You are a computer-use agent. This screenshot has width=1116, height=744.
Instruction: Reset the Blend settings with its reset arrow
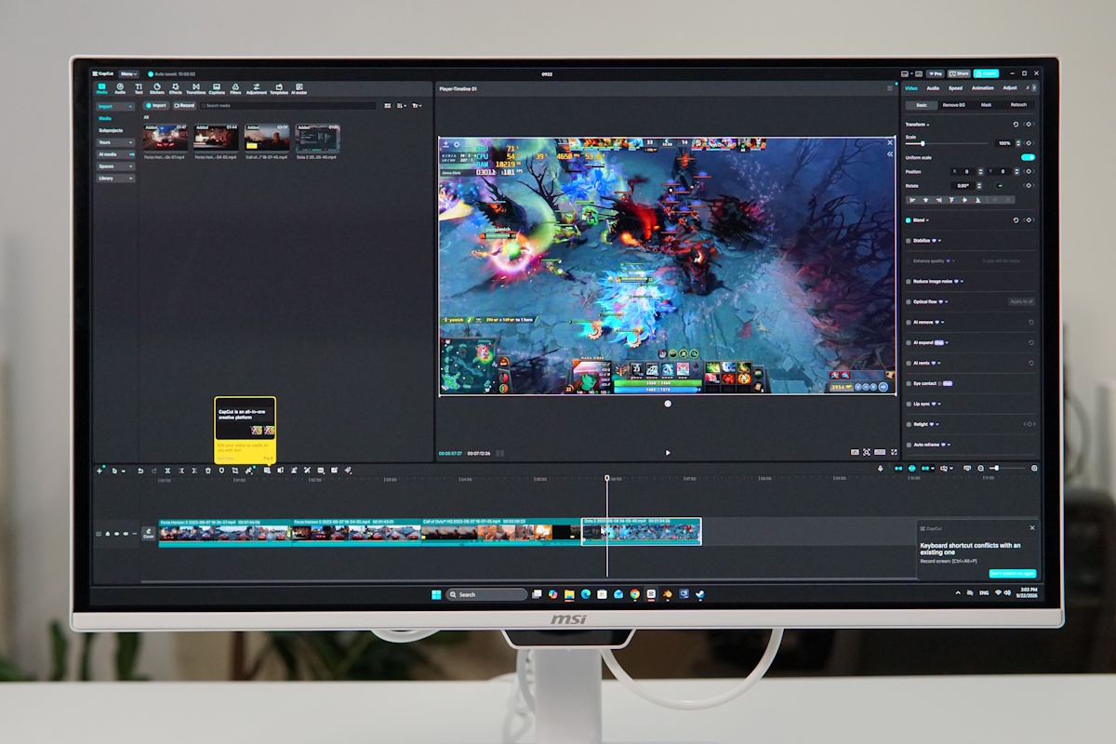(x=1016, y=220)
